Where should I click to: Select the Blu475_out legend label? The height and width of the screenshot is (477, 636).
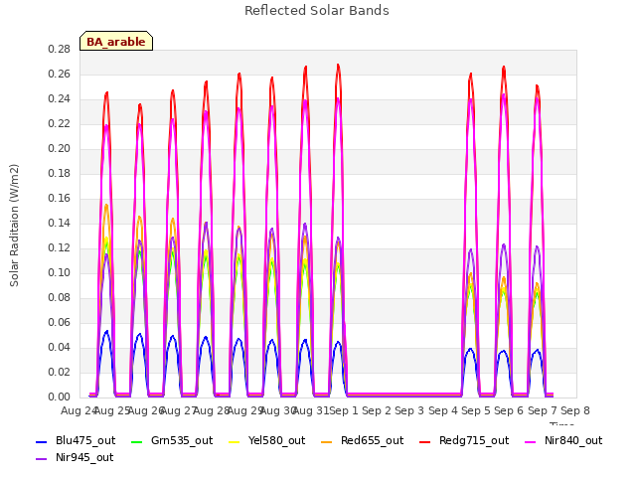pos(85,441)
